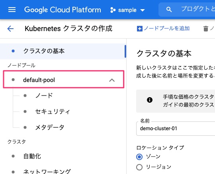Click the クラスタの基本 heading in main panel

pyautogui.click(x=164, y=53)
